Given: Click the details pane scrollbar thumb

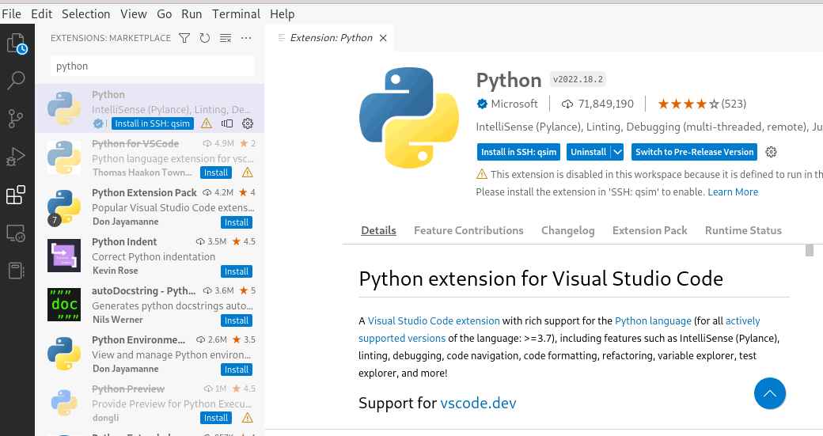Looking at the screenshot, I should click(x=810, y=250).
